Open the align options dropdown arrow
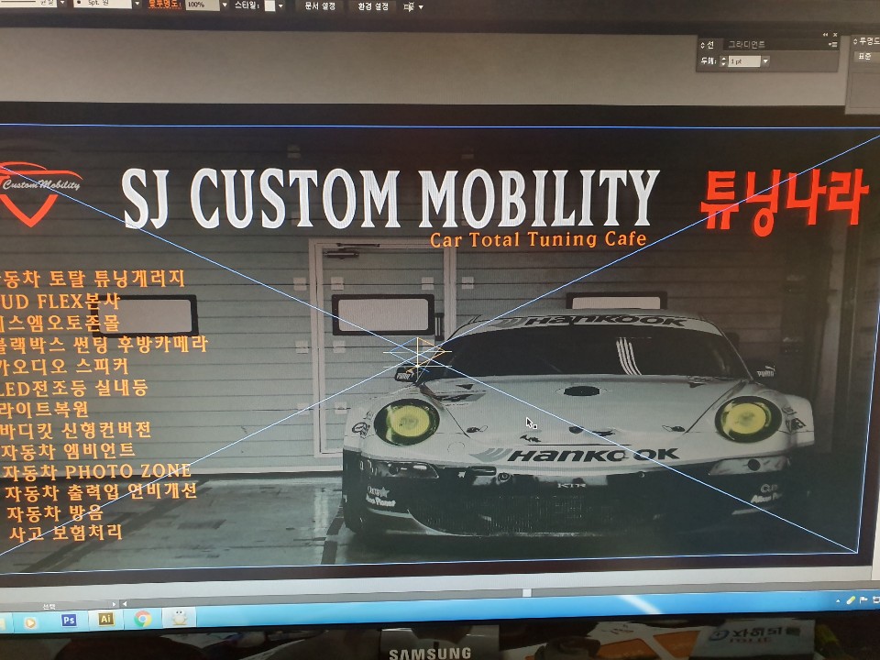 tap(421, 7)
